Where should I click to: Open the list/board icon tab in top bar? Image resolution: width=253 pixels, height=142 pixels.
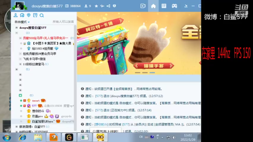click(164, 6)
